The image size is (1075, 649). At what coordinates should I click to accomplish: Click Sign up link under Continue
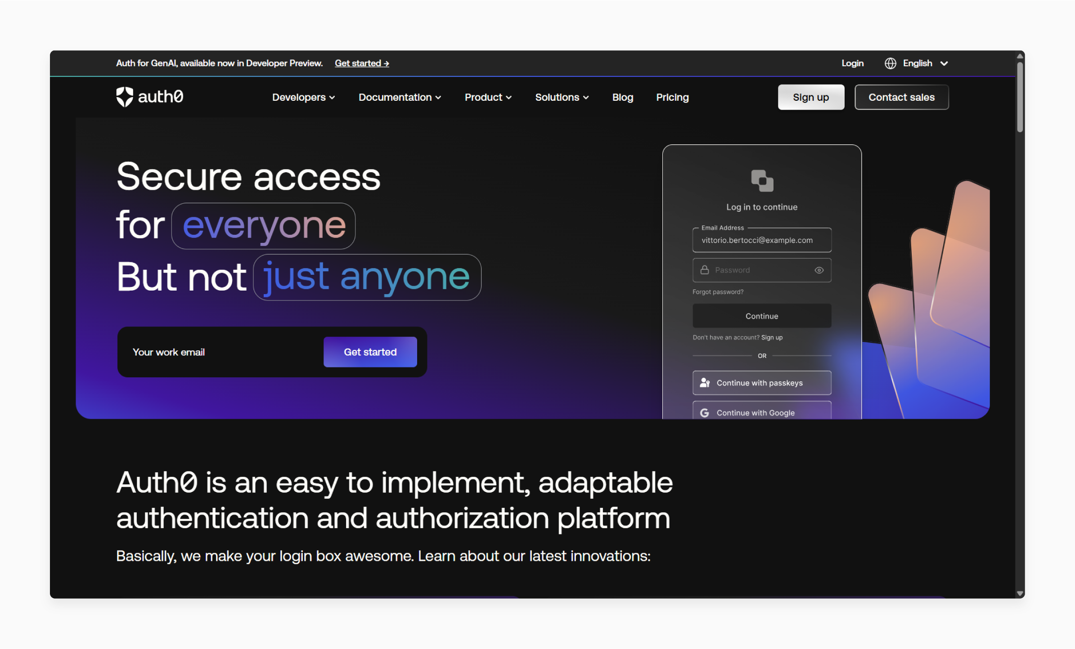pos(772,337)
